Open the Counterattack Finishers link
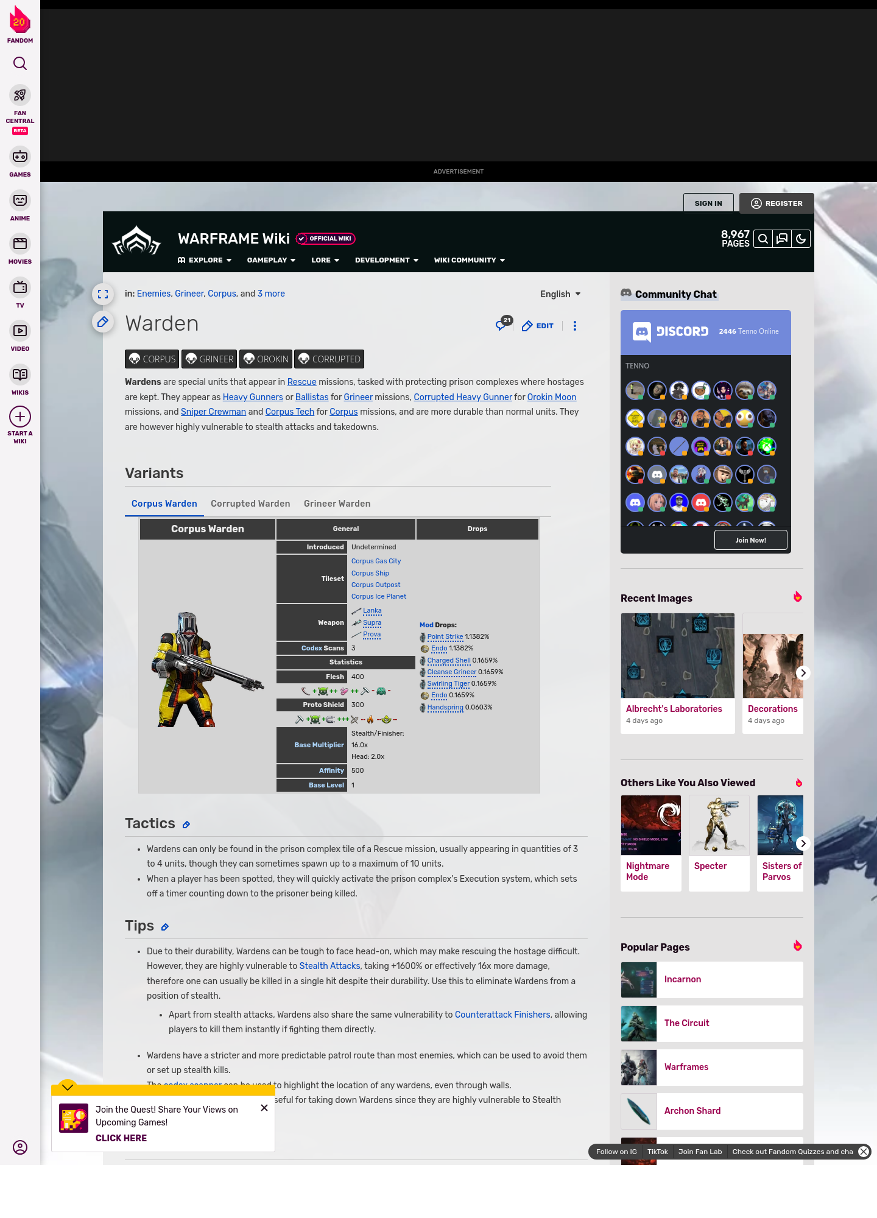Screen dimensions: 877x1218 [x=502, y=1015]
